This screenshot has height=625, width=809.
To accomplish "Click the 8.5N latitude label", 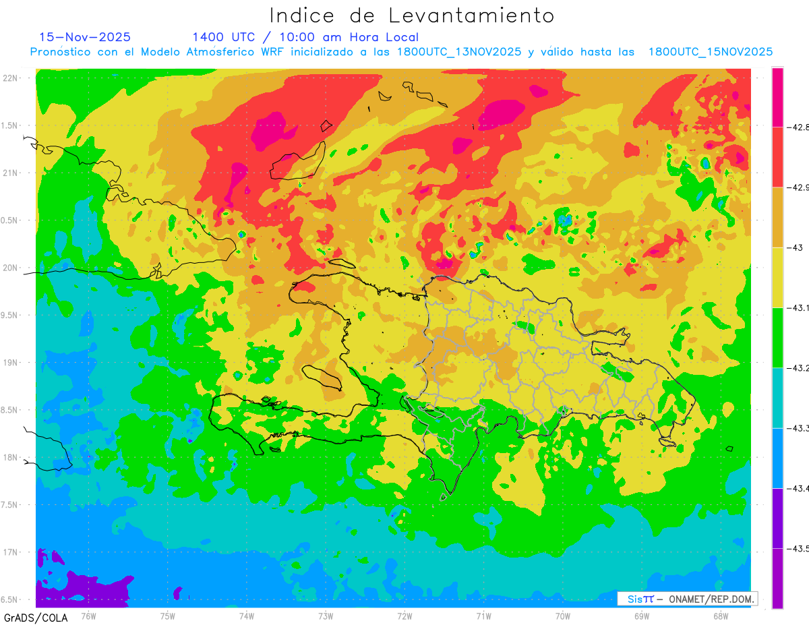I will tap(10, 410).
